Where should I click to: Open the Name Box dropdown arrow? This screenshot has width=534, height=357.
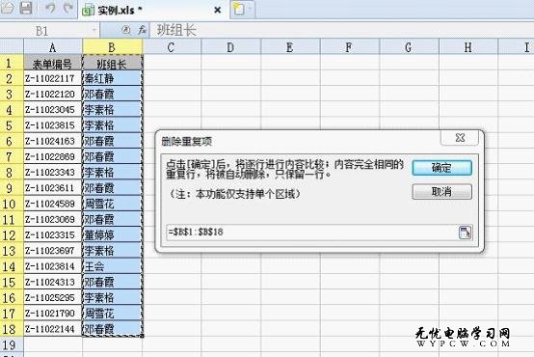(x=94, y=30)
